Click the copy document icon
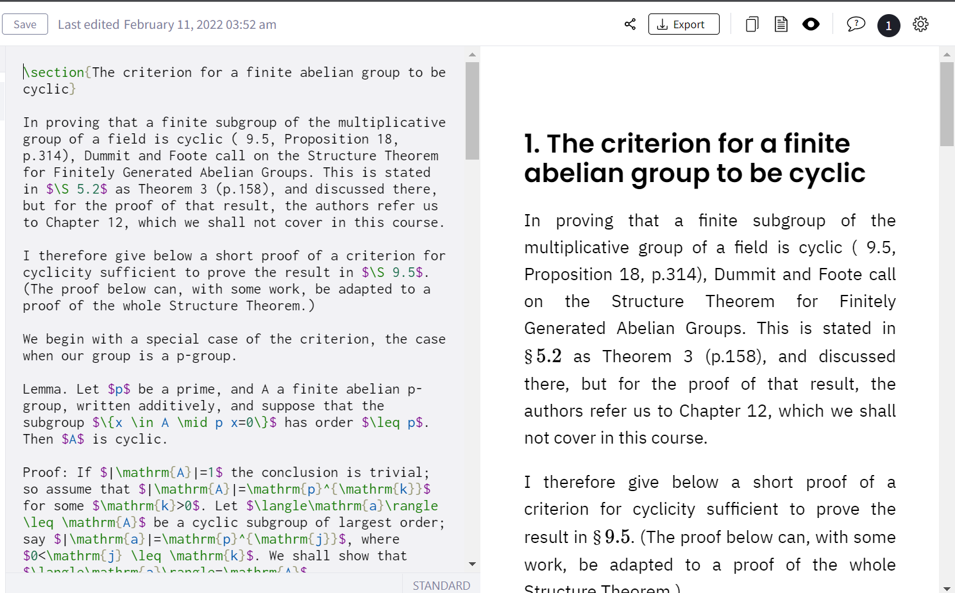Image resolution: width=955 pixels, height=593 pixels. pyautogui.click(x=752, y=24)
